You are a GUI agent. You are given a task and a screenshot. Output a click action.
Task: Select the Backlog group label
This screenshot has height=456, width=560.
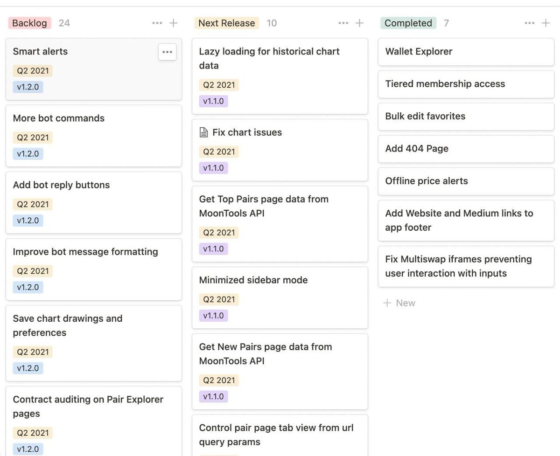(x=30, y=23)
